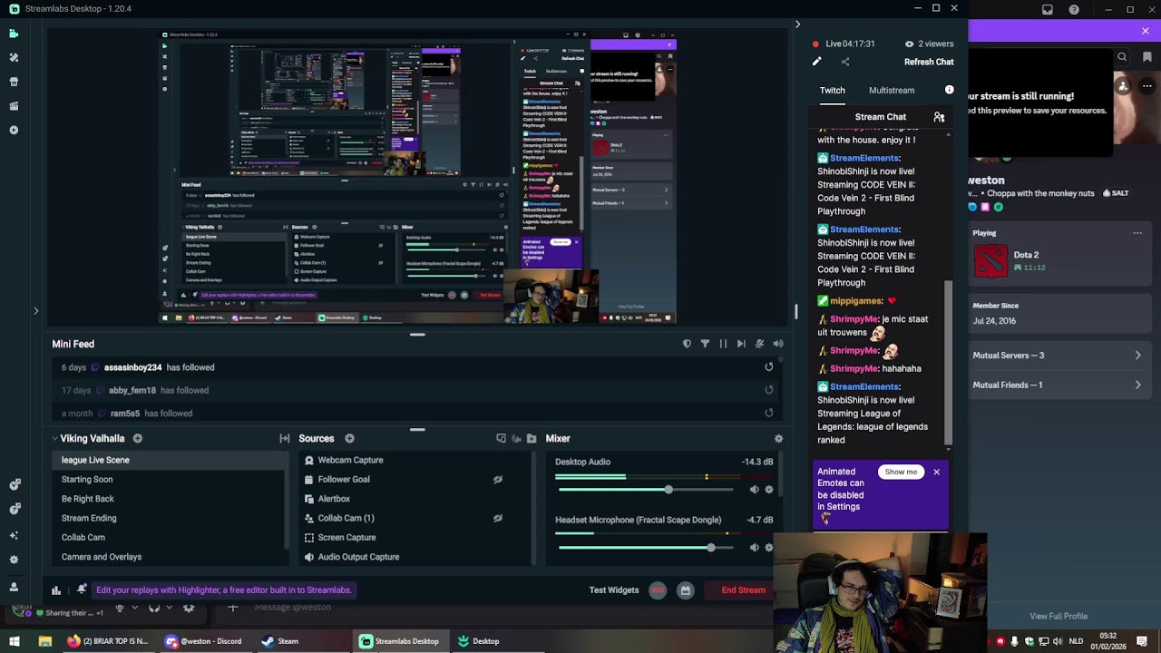Viewport: 1161px width, 653px height.
Task: Expand Mutual Friends — 1 in Discord
Action: point(1057,385)
